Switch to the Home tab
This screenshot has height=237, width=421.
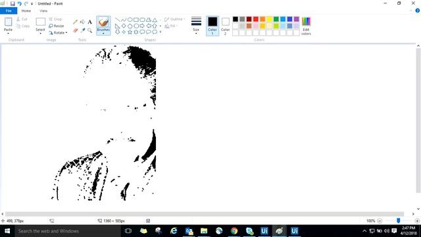click(26, 11)
